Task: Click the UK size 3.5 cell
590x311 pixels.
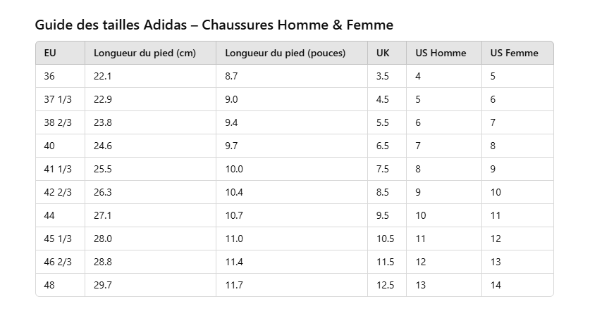Action: tap(383, 76)
